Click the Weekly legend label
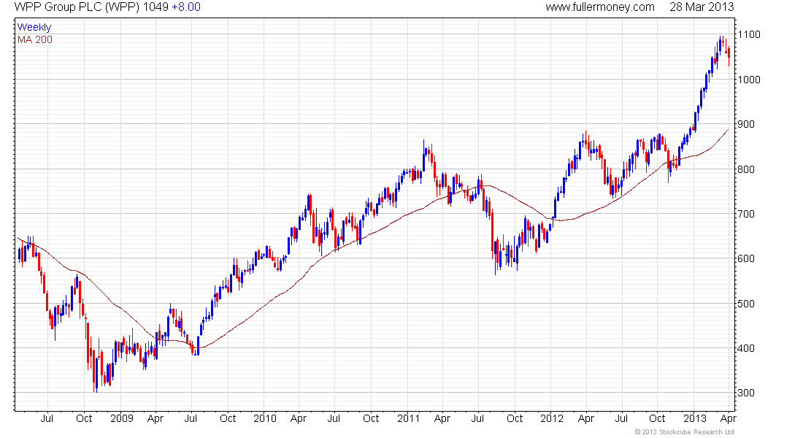This screenshot has height=438, width=803. coord(34,27)
